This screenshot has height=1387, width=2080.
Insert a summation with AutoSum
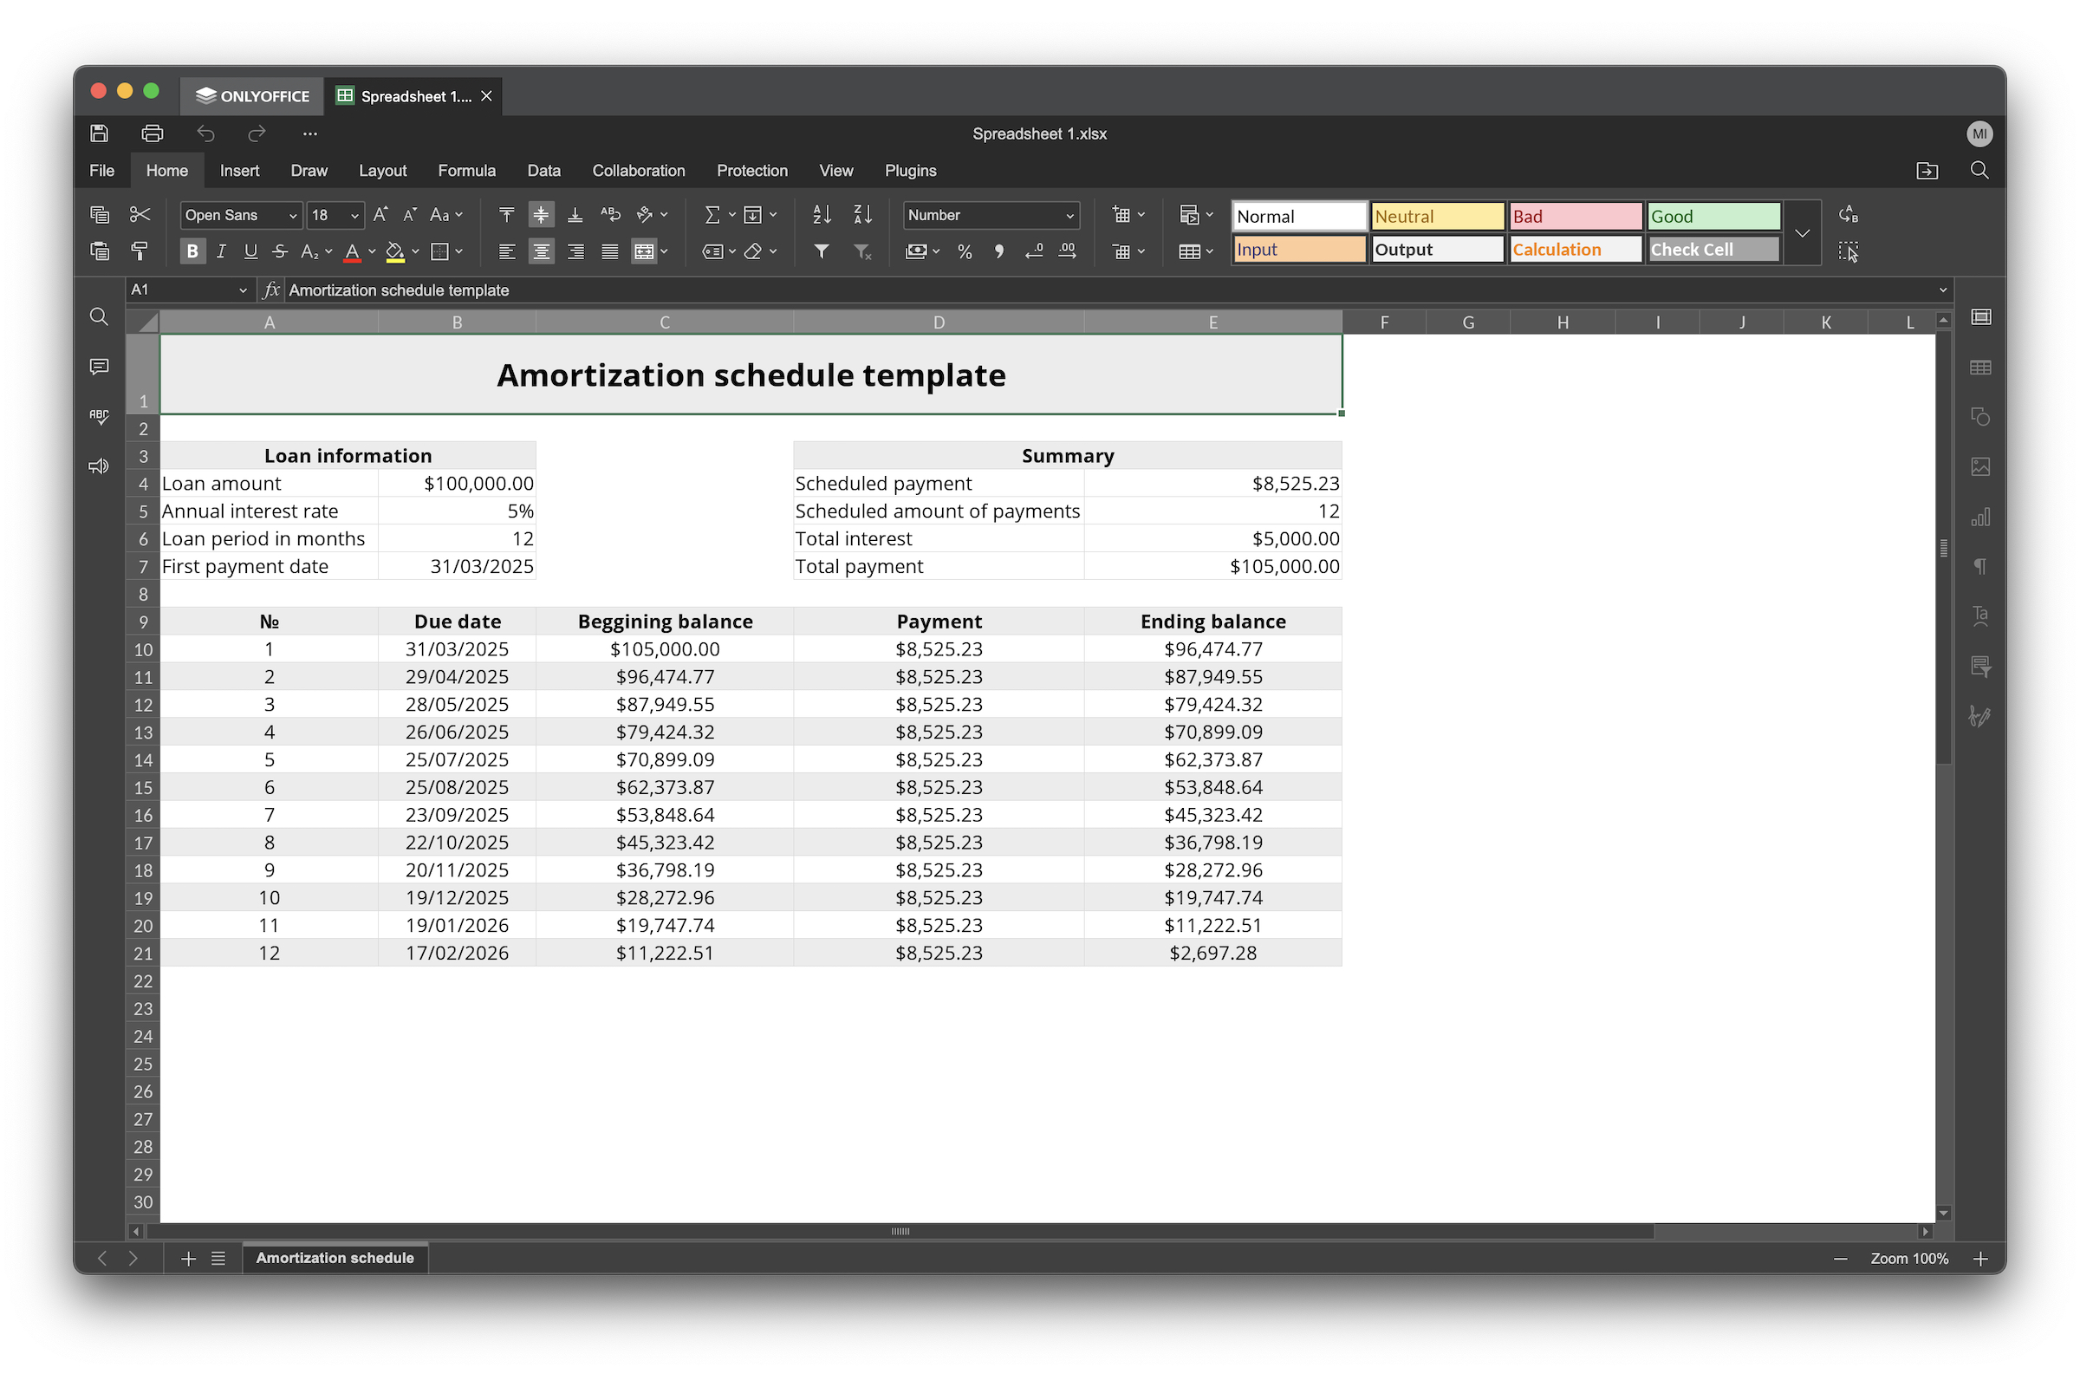click(712, 214)
